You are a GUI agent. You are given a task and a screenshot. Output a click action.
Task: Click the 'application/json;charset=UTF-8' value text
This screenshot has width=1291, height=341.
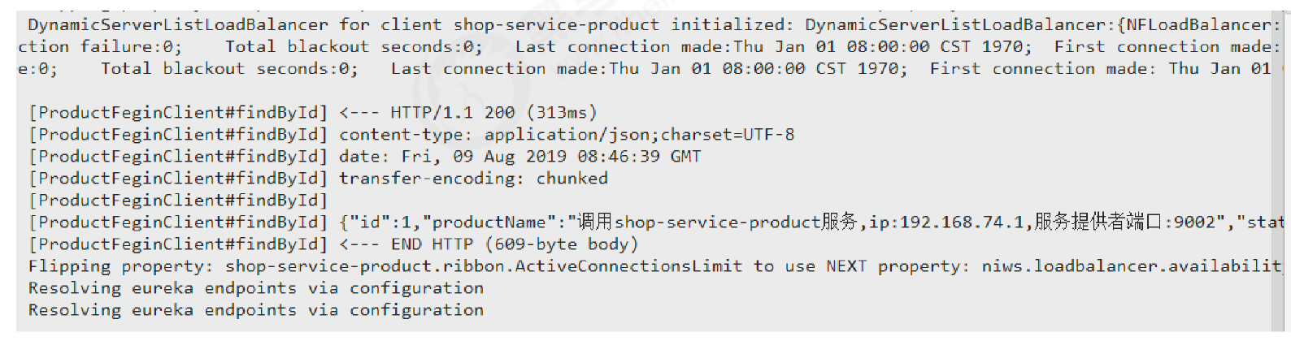point(639,134)
